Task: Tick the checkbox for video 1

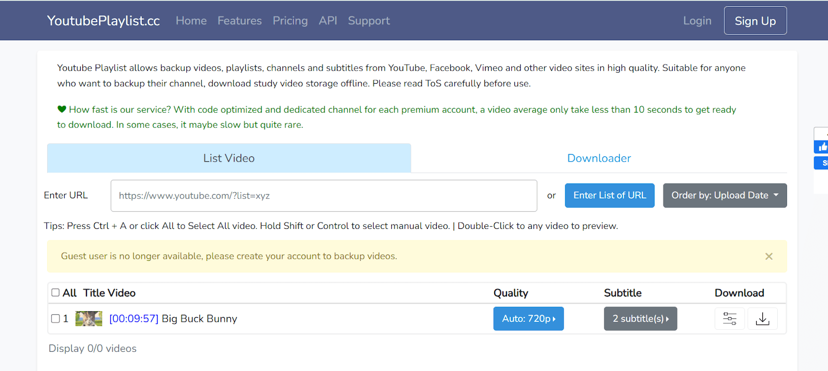Action: point(55,319)
